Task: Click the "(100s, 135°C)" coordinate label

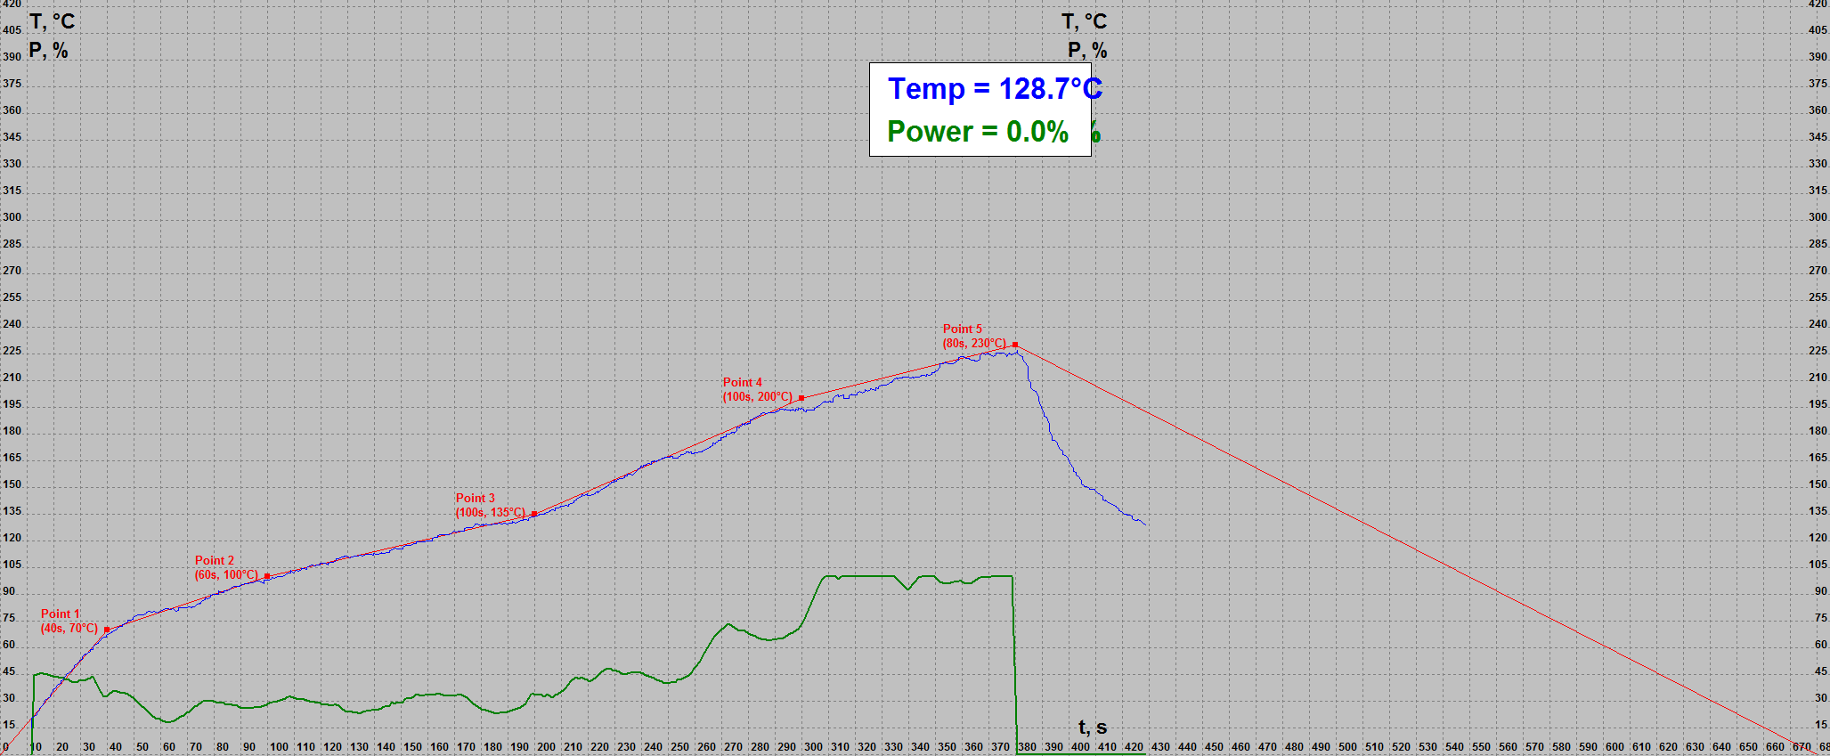Action: click(491, 512)
